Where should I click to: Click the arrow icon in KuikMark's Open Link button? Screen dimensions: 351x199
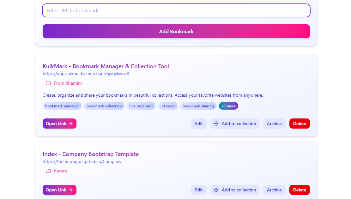pyautogui.click(x=71, y=124)
